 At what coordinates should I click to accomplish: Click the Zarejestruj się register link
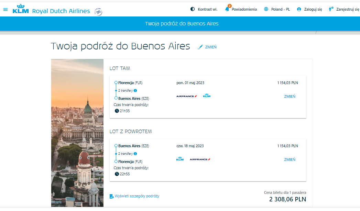coord(344,9)
